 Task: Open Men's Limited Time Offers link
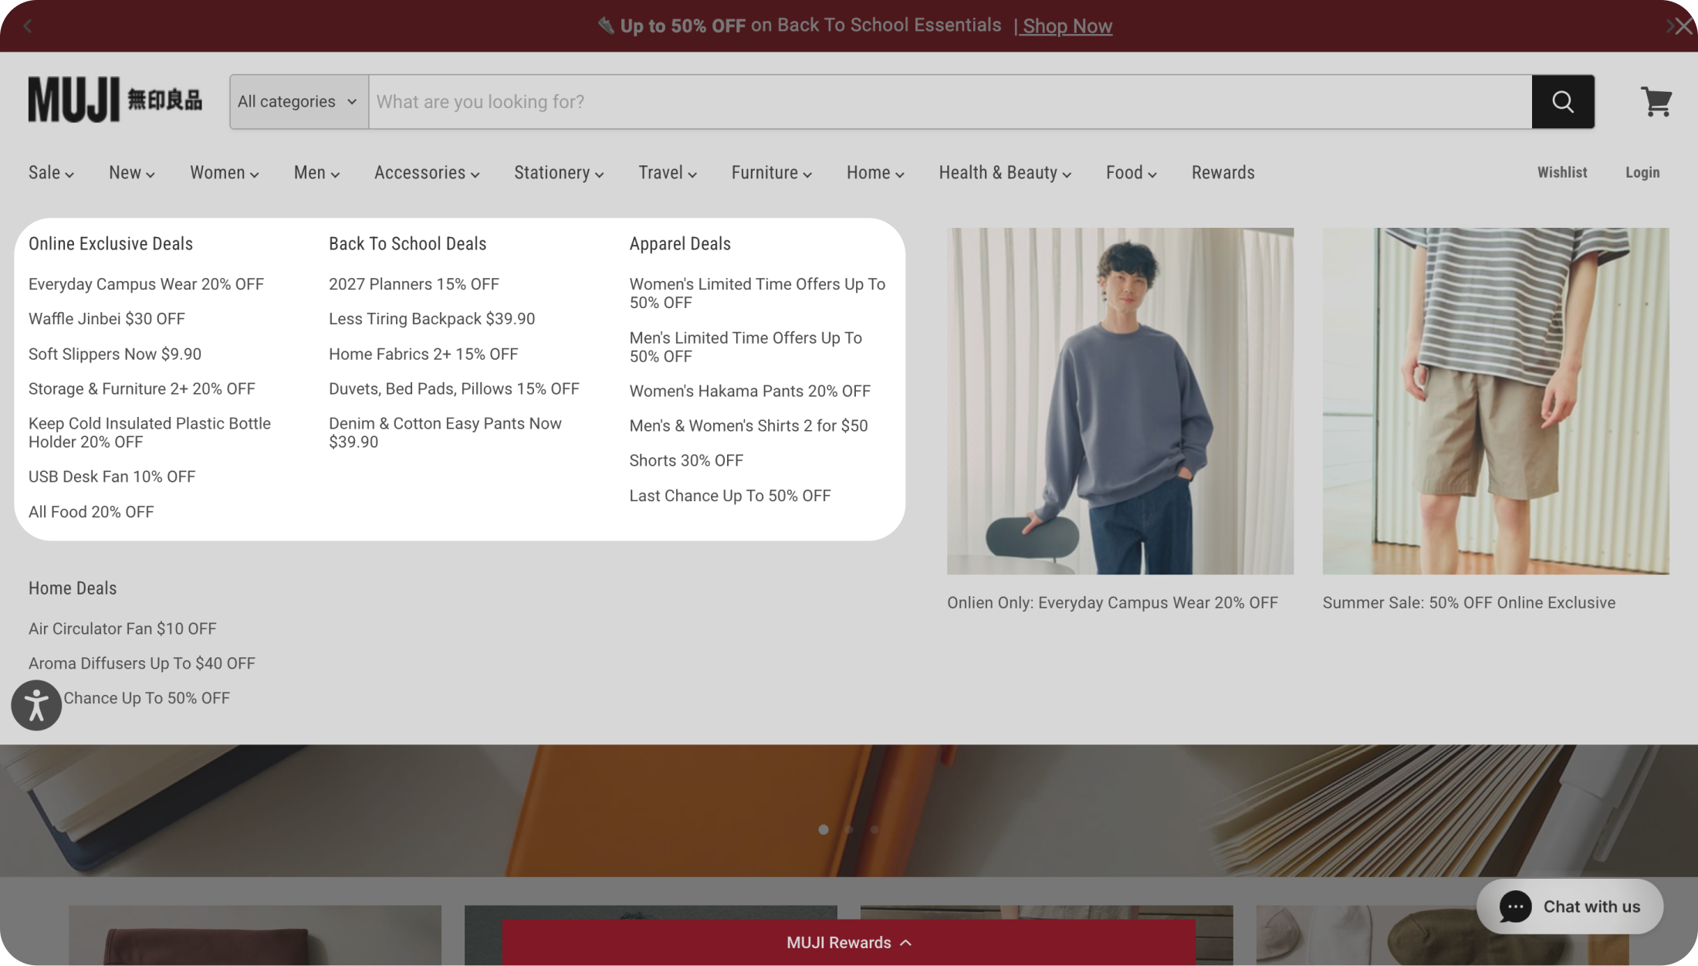[x=746, y=347]
